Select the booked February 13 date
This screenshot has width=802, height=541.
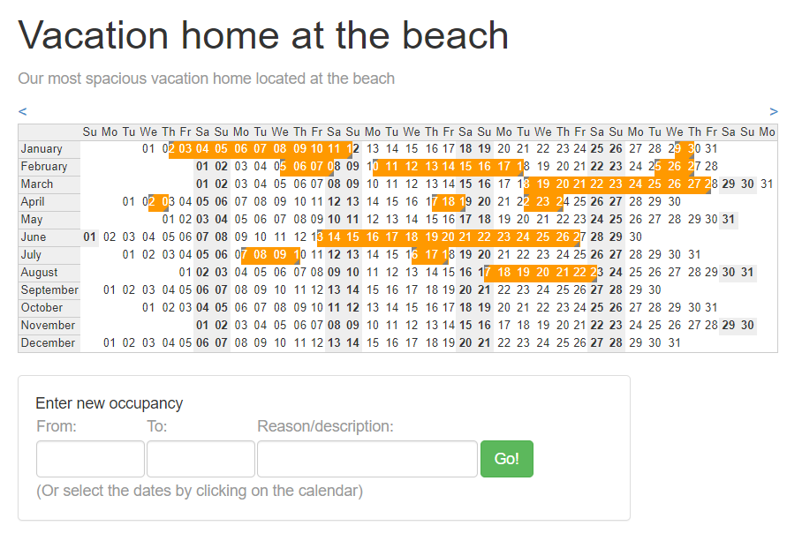[432, 167]
